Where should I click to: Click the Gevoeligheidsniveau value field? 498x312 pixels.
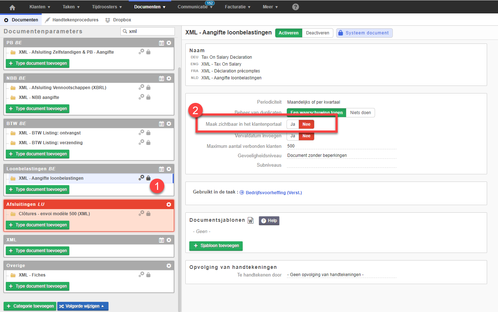click(342, 155)
